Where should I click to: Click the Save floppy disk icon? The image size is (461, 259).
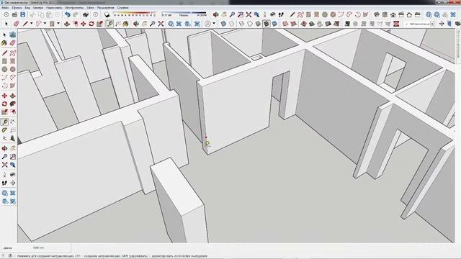tap(22, 14)
